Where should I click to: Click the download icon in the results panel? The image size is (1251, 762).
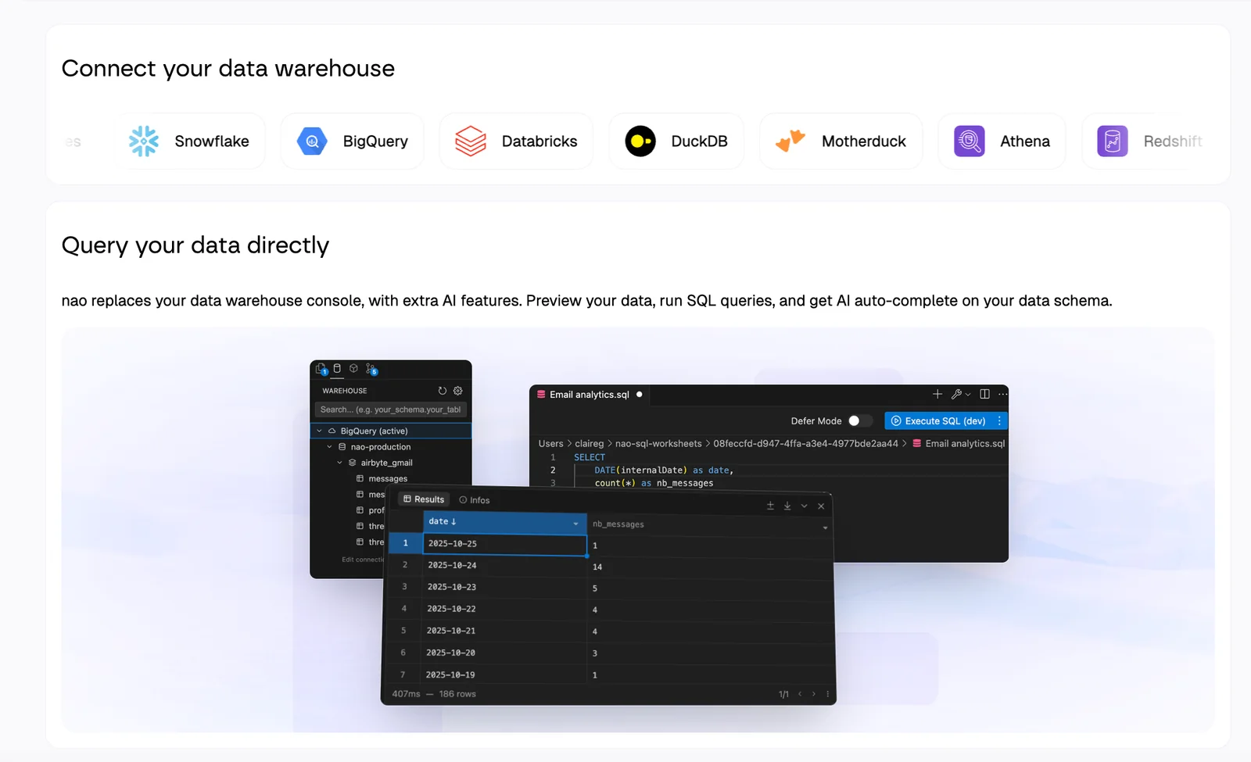point(787,506)
